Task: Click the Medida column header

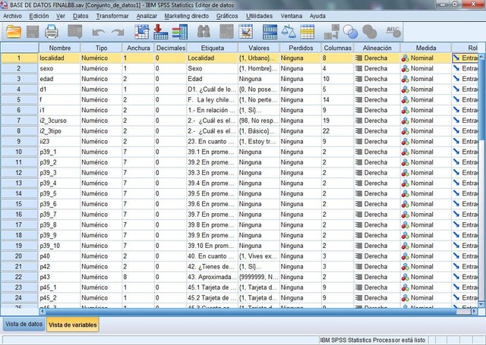Action: pos(426,48)
